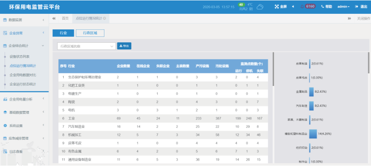Click the notification bell icon
Screen dimensions: 371x166
[x=302, y=7]
